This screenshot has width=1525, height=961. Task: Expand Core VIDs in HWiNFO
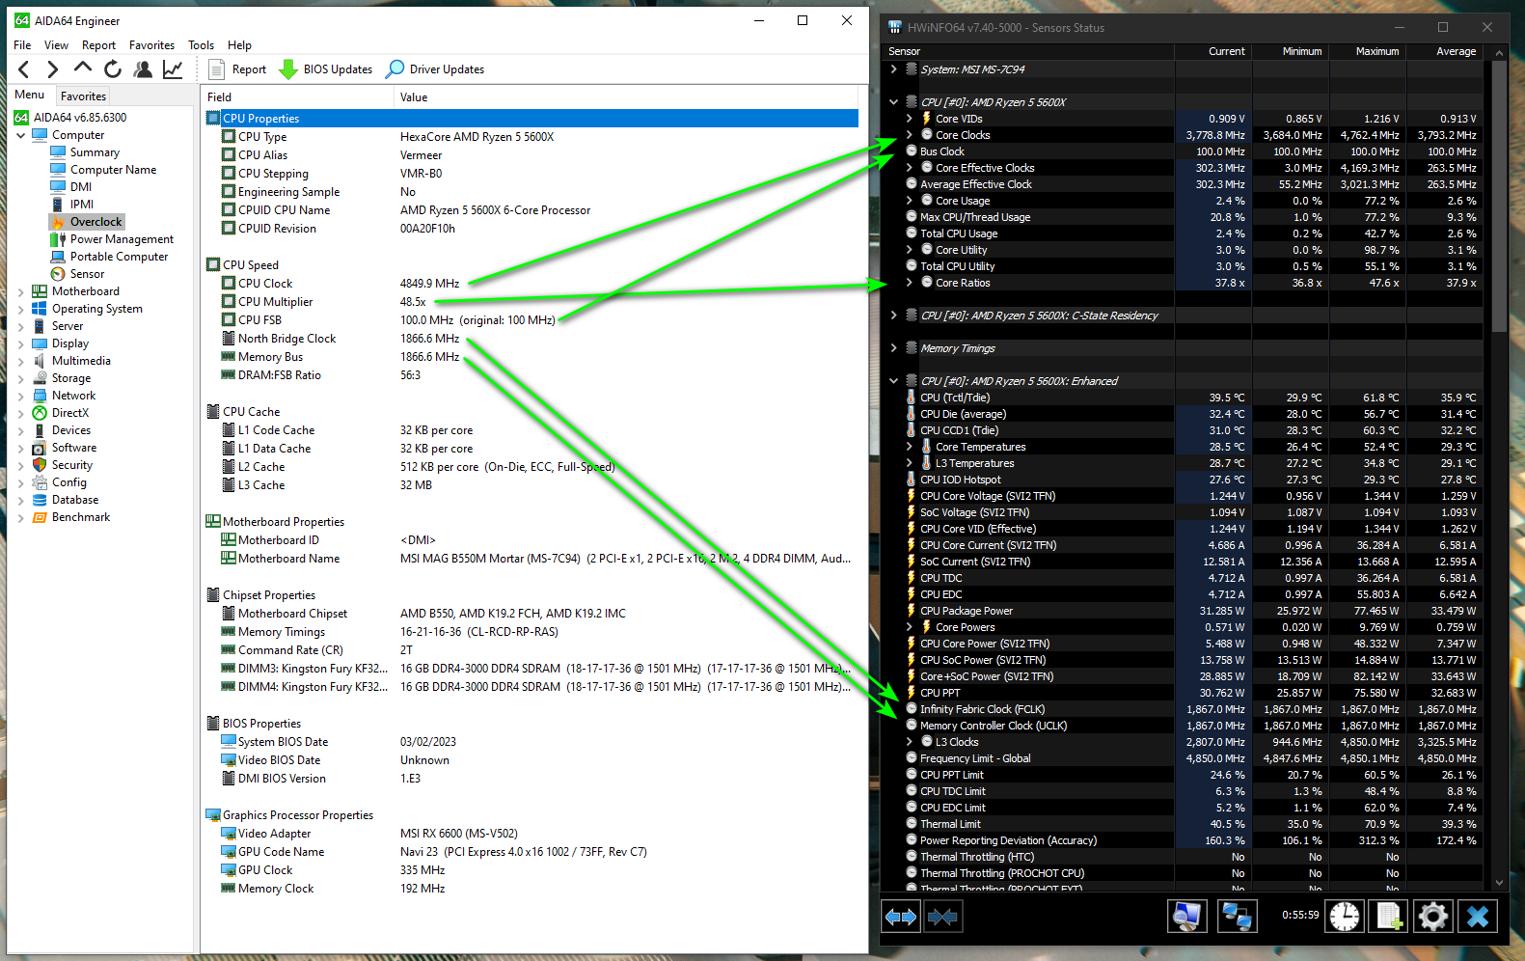910,119
